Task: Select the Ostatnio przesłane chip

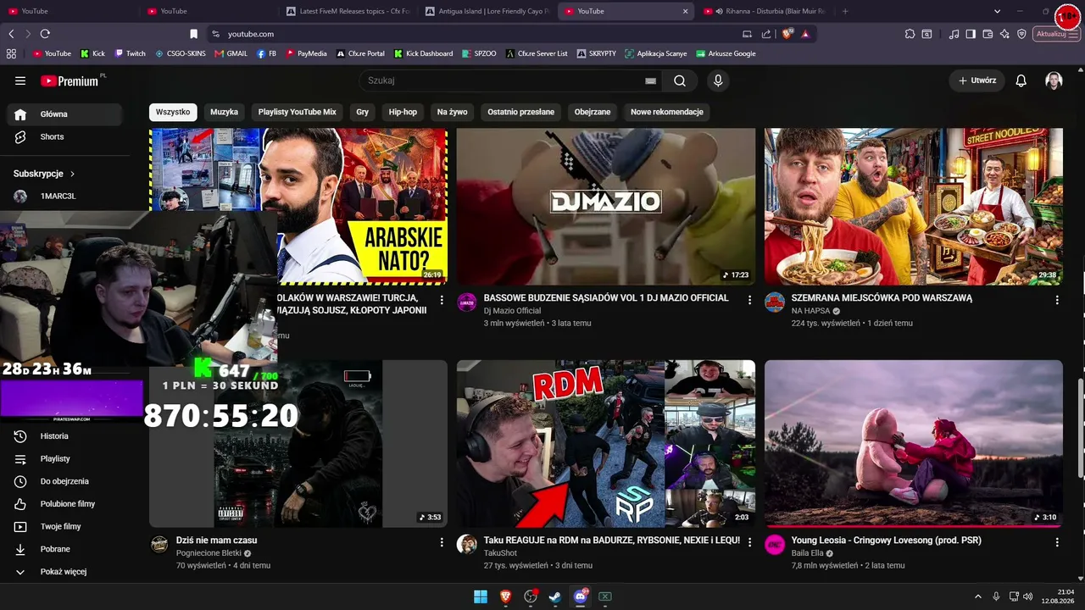Action: 521,112
